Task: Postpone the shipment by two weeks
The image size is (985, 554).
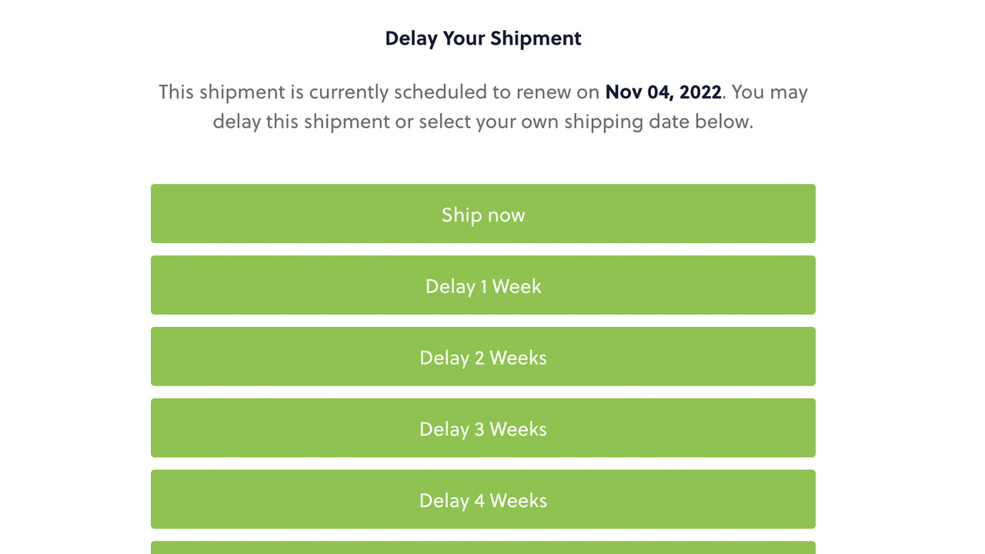Action: (x=483, y=356)
